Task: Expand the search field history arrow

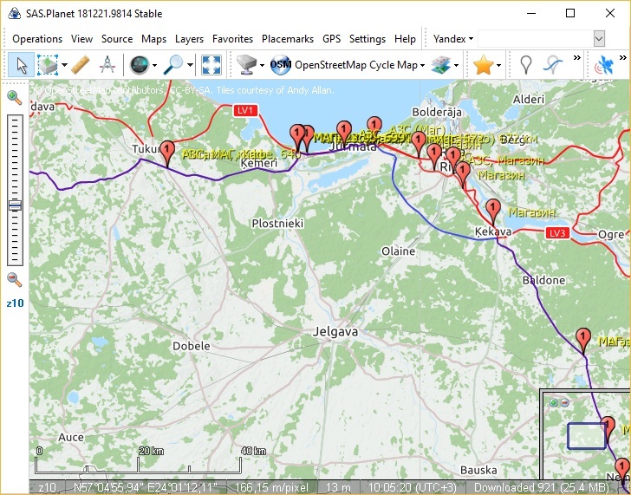Action: point(599,39)
